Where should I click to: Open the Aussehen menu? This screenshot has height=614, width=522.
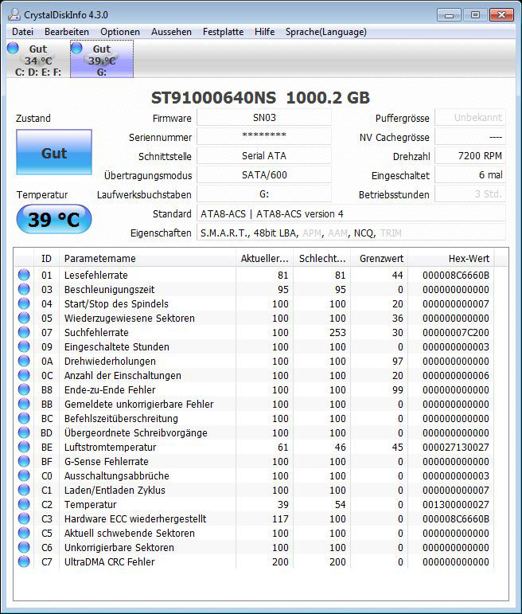point(171,32)
